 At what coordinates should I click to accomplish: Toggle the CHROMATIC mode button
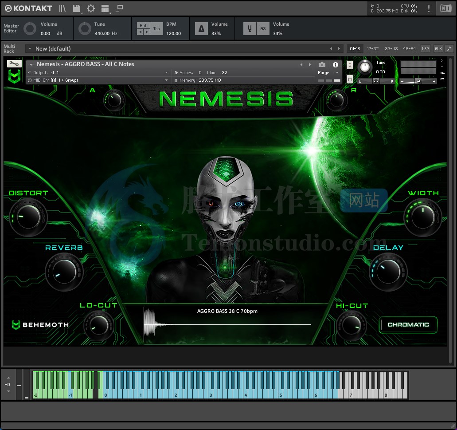point(408,325)
